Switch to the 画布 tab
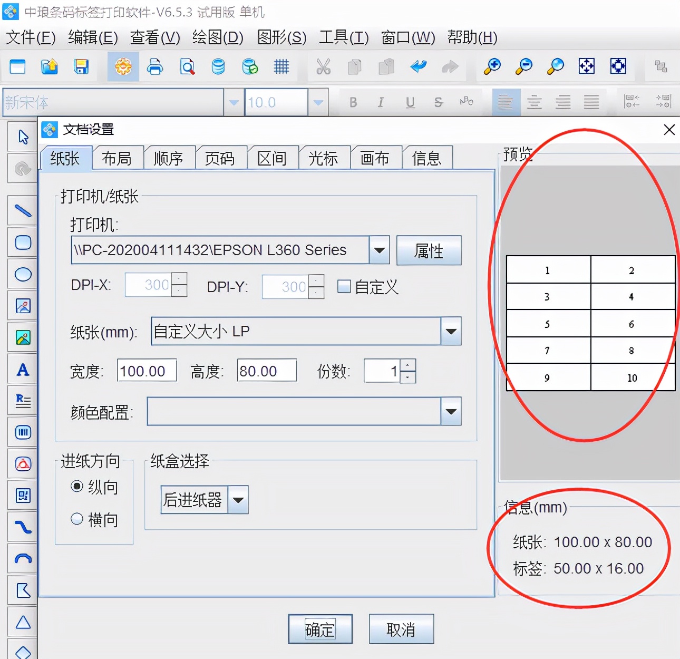The height and width of the screenshot is (659, 680). (375, 158)
